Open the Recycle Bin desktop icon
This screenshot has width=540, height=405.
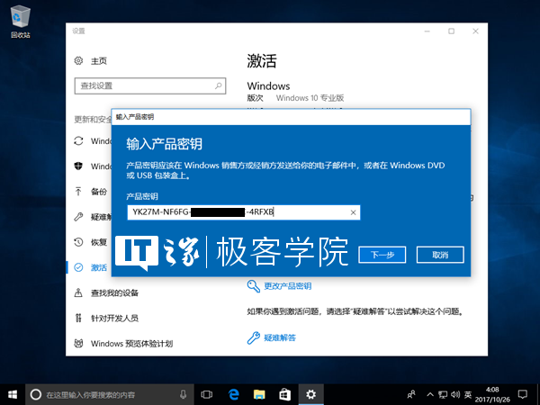click(21, 22)
